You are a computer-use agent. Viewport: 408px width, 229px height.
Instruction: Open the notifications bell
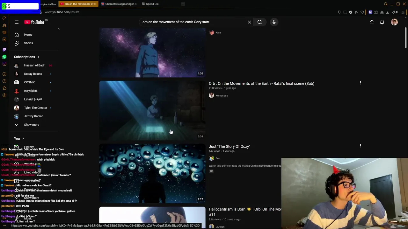382,22
